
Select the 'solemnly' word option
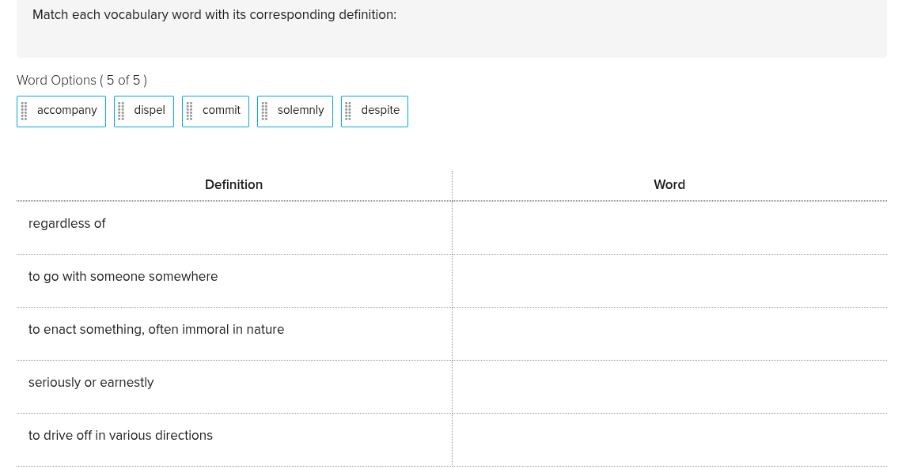click(x=301, y=110)
